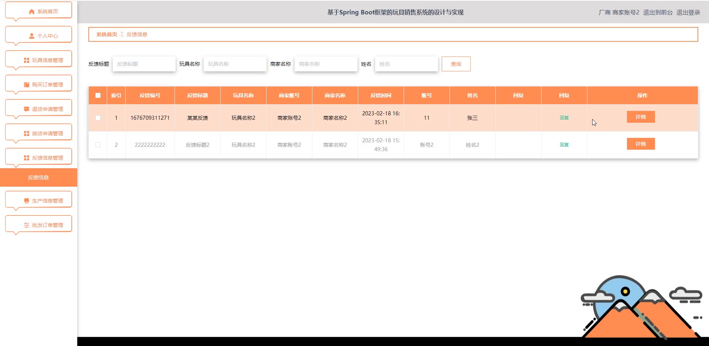Click the person icon beside 个人中心

click(x=32, y=36)
